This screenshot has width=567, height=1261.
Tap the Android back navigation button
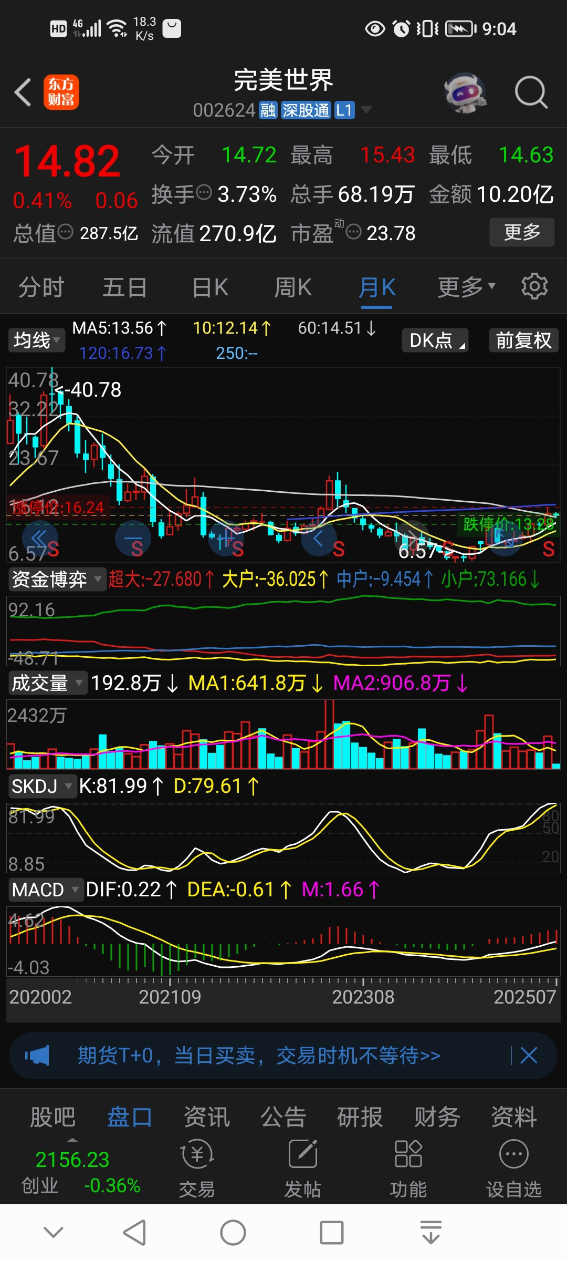134,1232
